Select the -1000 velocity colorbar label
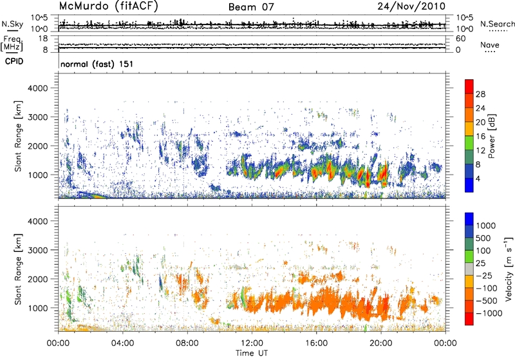The height and width of the screenshot is (357, 515). (x=489, y=313)
